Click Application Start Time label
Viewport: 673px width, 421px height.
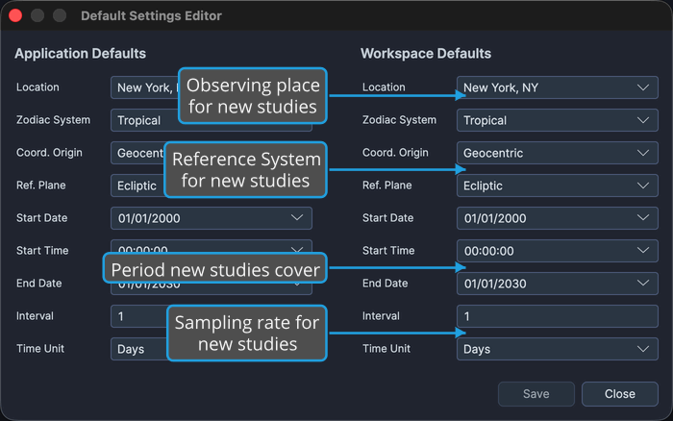tap(42, 251)
